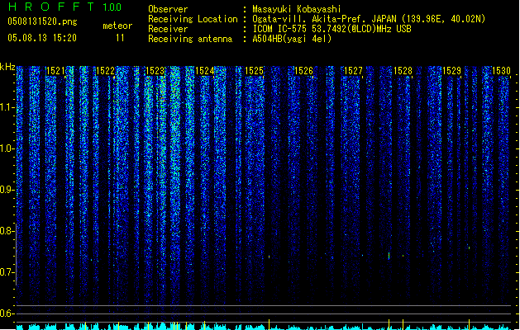Screen dimensions: 520x330
Task: Select filename 0508131520.png
Action: 42,21
